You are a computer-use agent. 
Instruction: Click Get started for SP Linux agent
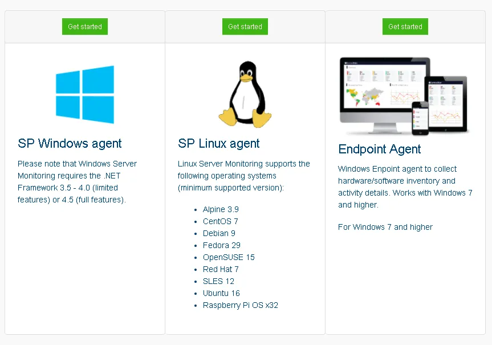click(x=245, y=26)
